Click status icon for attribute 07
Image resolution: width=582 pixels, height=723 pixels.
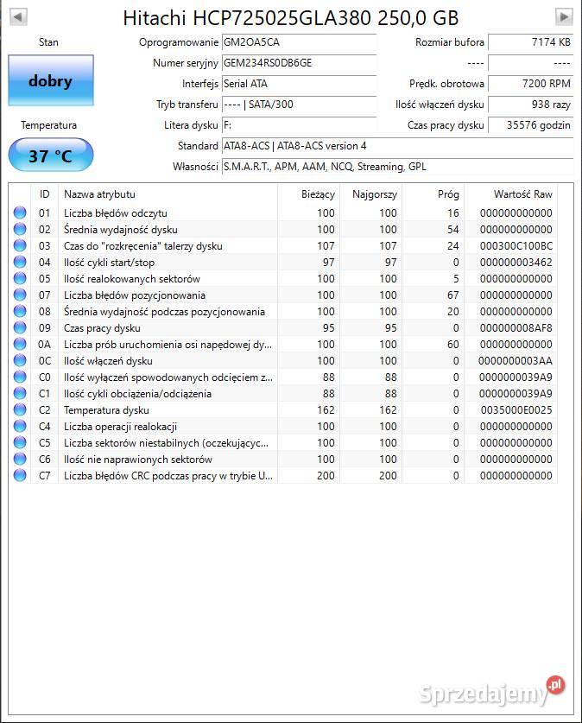[20, 295]
